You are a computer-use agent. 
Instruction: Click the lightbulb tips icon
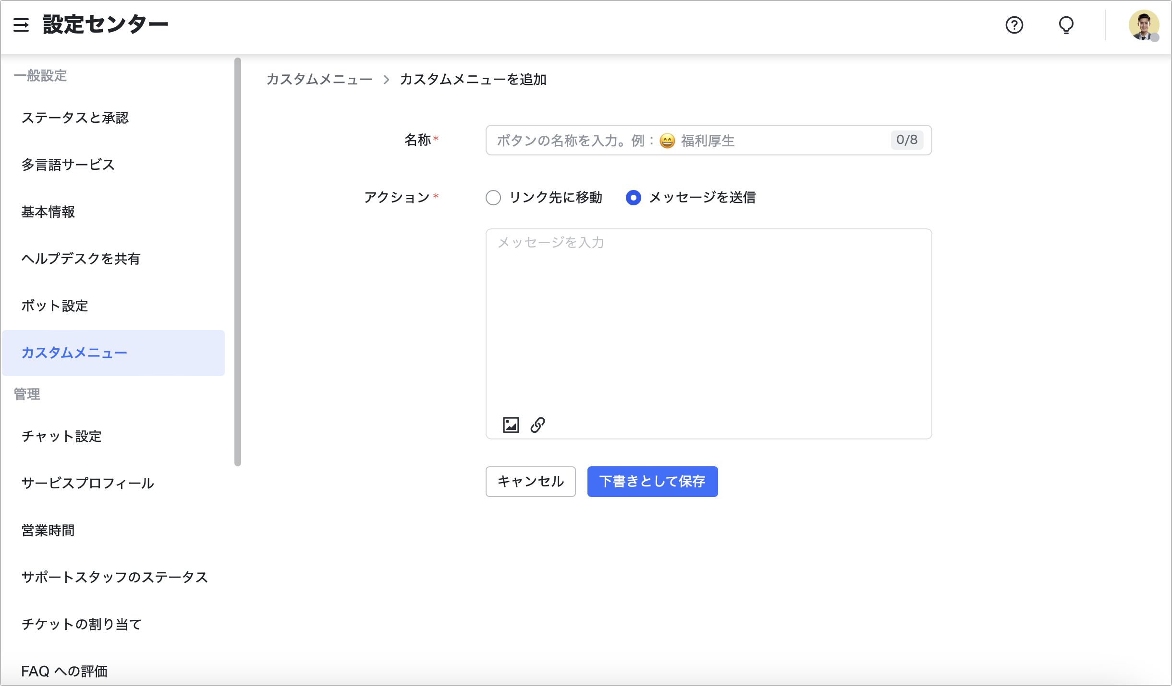click(x=1066, y=25)
